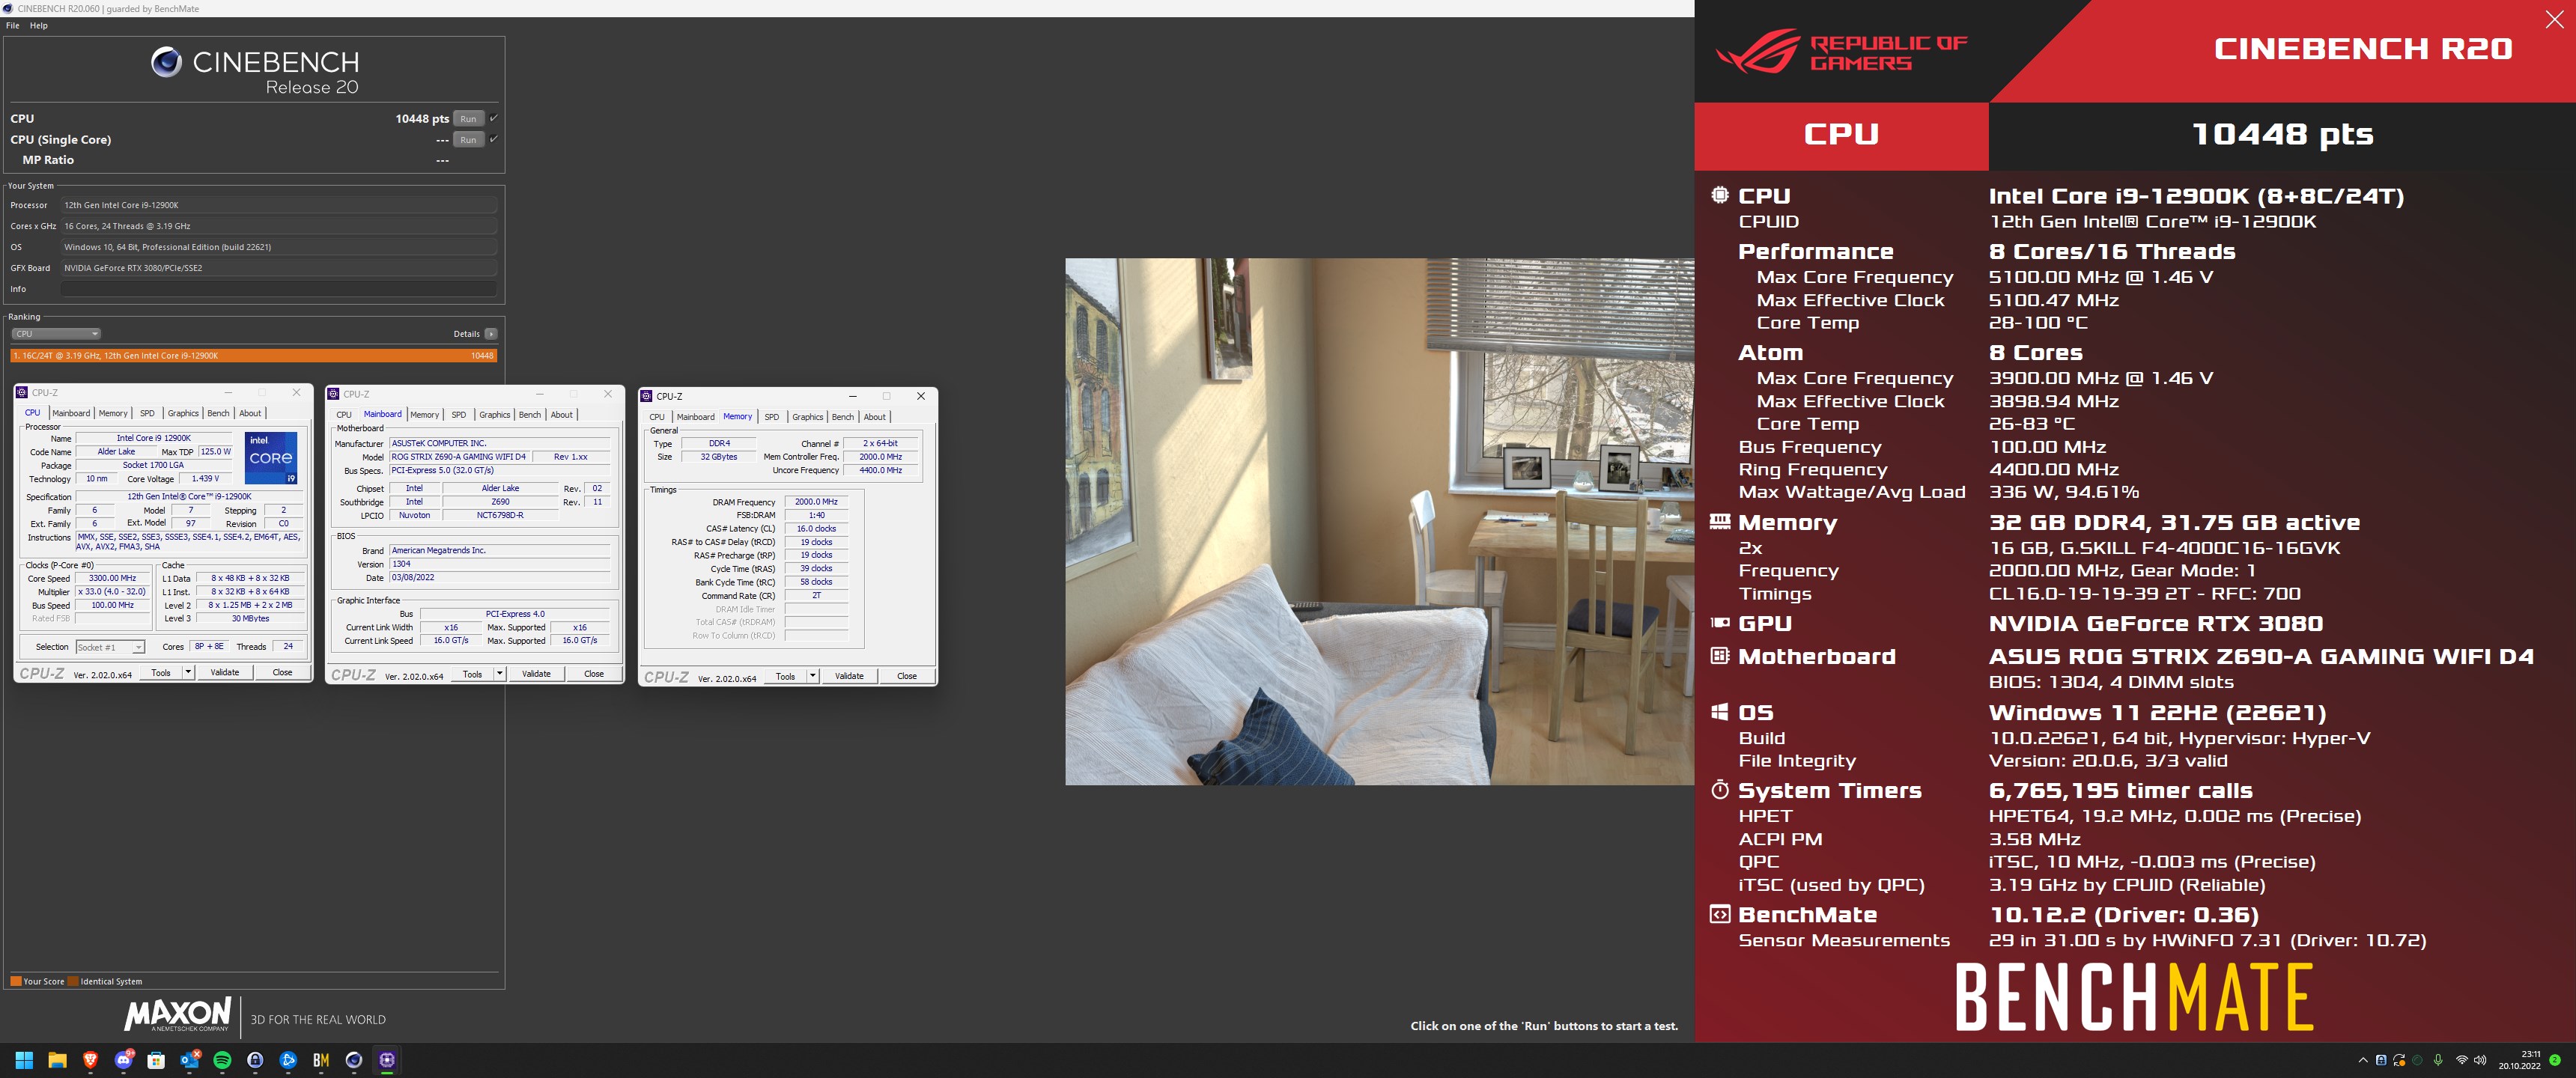
Task: Click the Tools button in the CPU-tab CPU-Z window
Action: point(161,673)
